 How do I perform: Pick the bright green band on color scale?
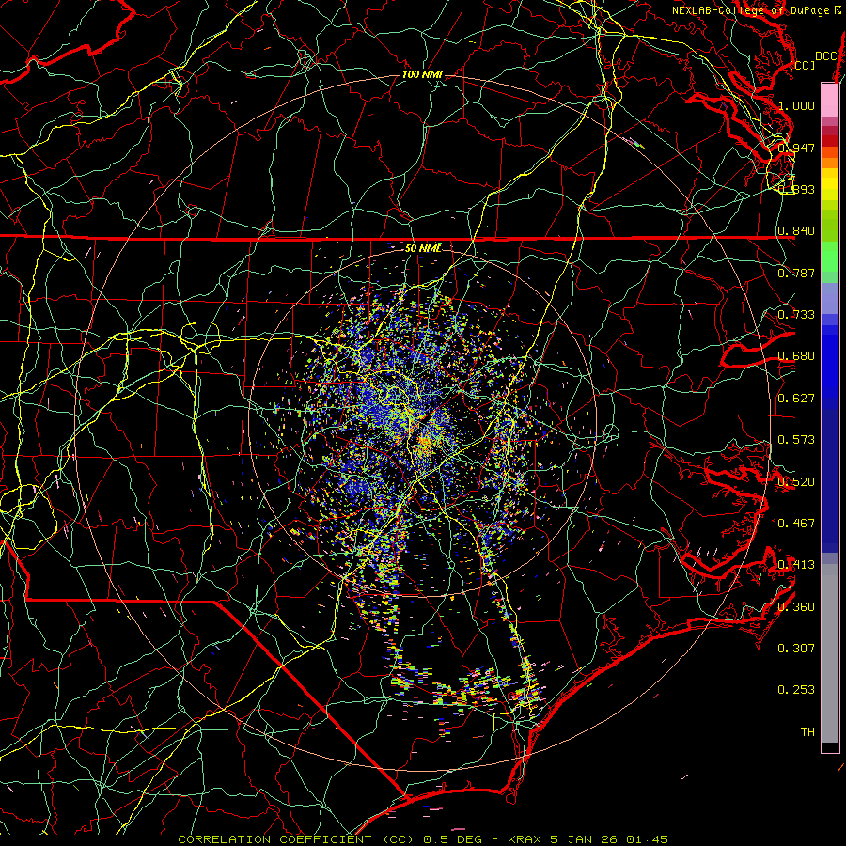[830, 257]
